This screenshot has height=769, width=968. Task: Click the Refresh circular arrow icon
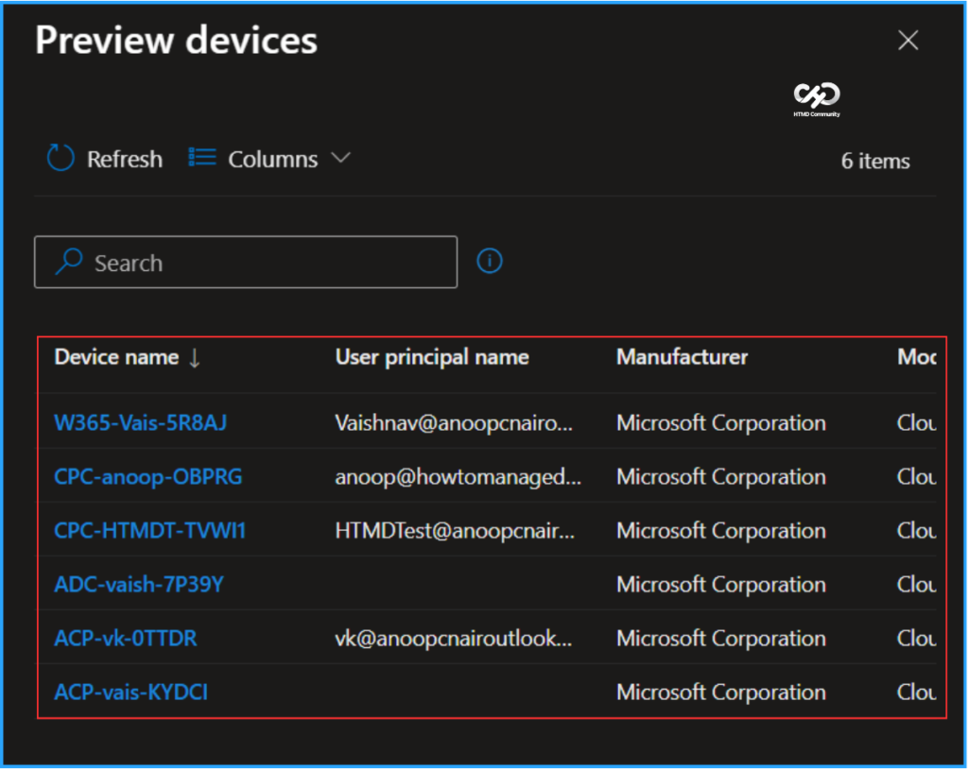pyautogui.click(x=60, y=158)
